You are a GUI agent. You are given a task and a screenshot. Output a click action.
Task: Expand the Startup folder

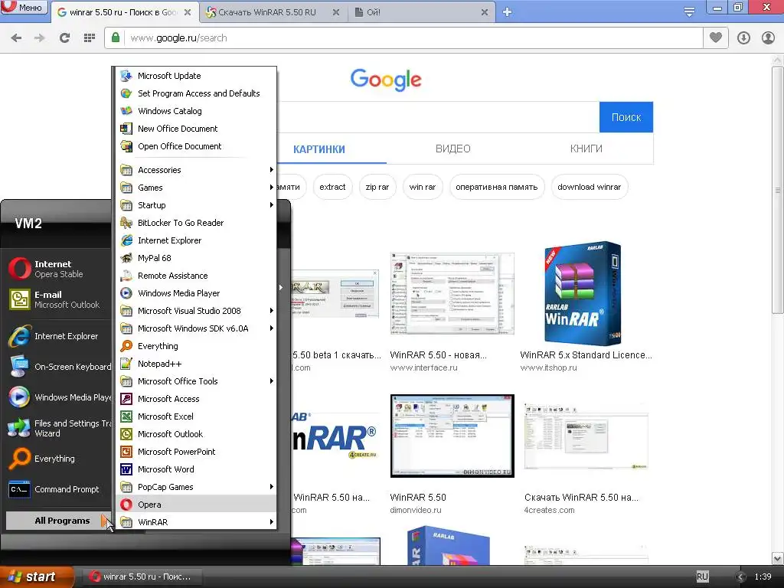pyautogui.click(x=195, y=205)
